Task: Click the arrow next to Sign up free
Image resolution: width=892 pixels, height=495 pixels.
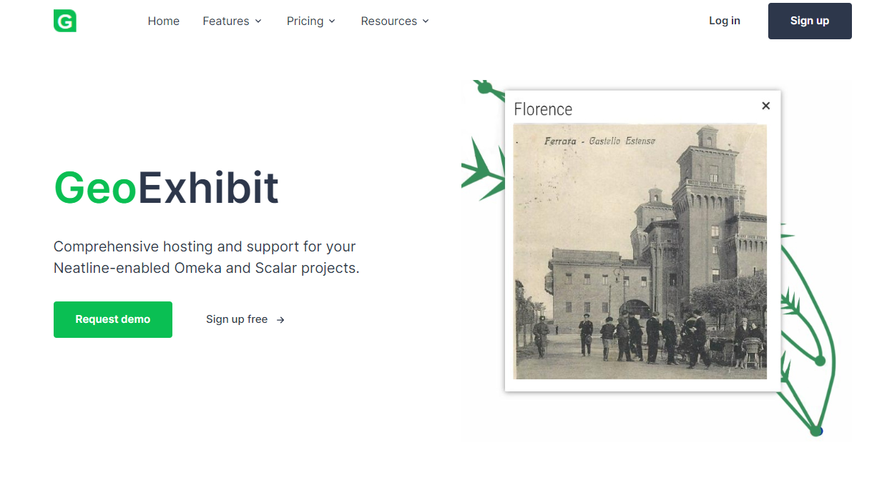Action: tap(280, 320)
